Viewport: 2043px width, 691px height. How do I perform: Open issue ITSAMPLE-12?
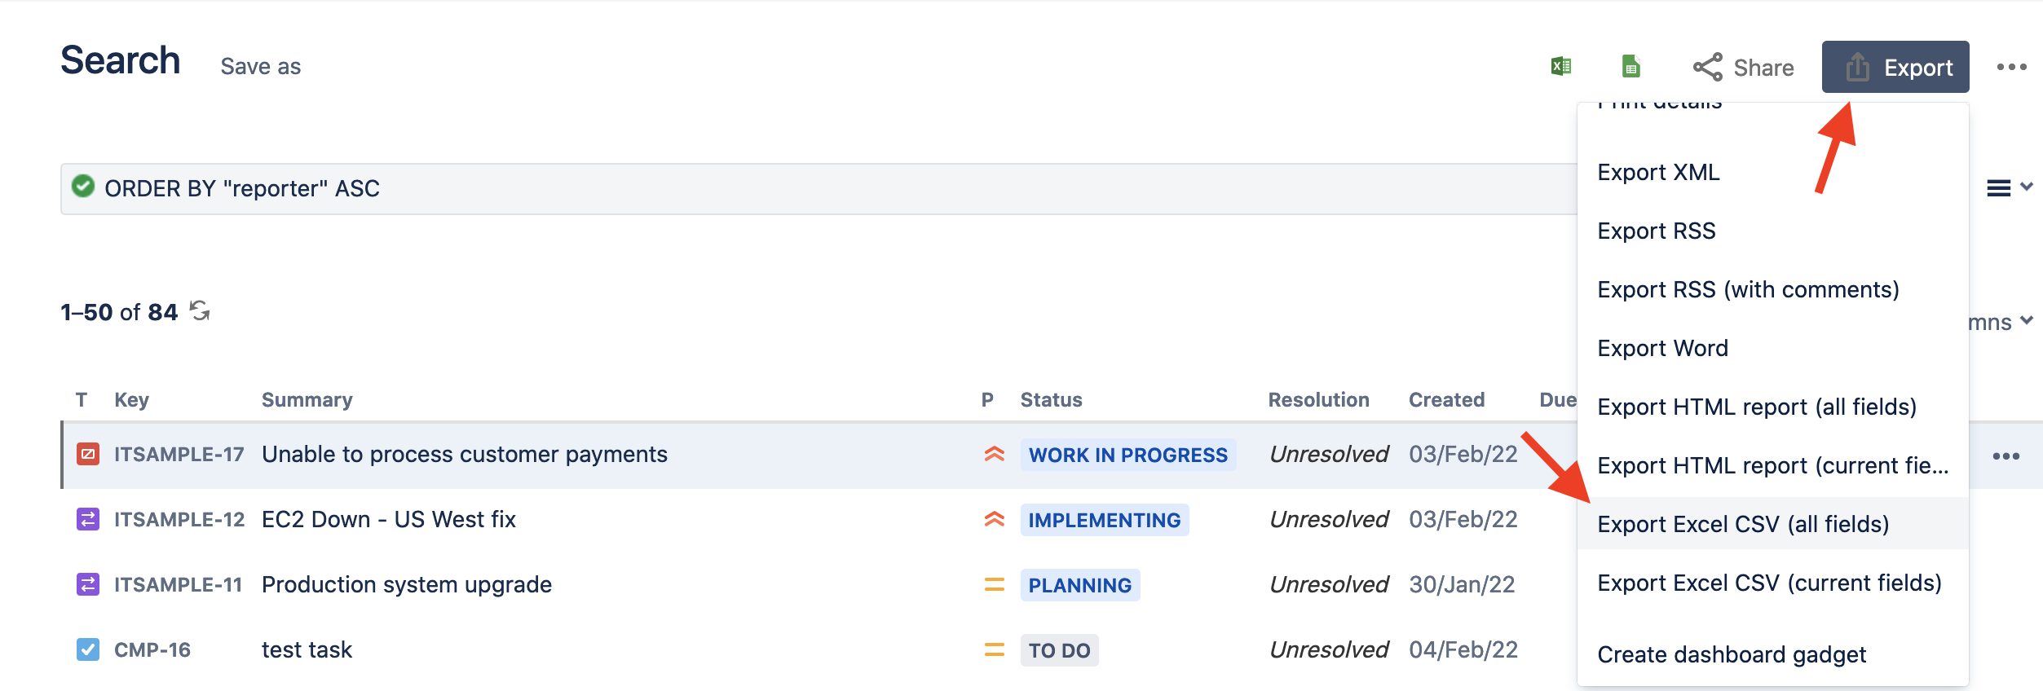click(178, 519)
